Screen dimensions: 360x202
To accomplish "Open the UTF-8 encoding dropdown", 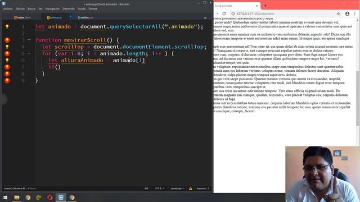I will click(x=159, y=189).
